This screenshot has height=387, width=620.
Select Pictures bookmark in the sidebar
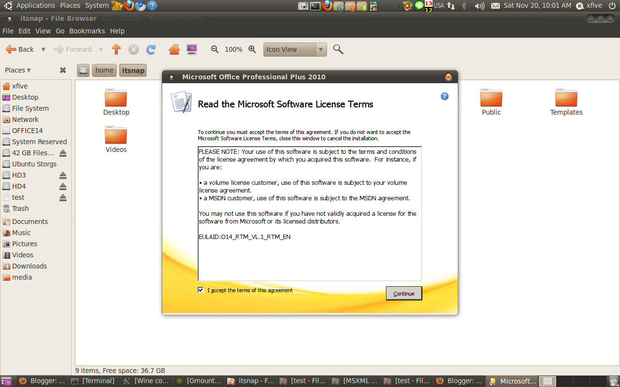(x=36, y=244)
